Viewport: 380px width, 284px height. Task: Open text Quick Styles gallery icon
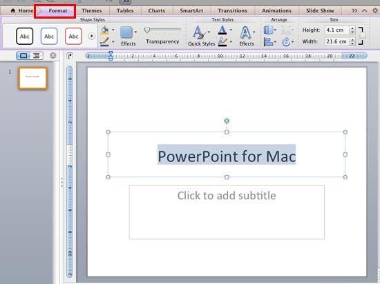pyautogui.click(x=199, y=32)
